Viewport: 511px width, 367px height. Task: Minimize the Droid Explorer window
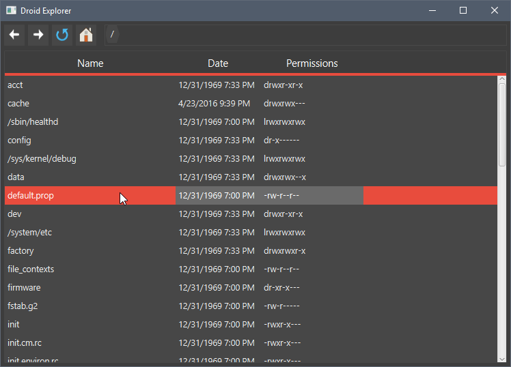[x=432, y=11]
